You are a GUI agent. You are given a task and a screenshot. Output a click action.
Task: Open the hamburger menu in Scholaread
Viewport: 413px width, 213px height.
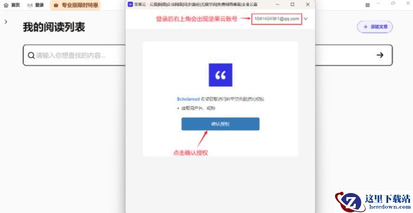(368, 5)
